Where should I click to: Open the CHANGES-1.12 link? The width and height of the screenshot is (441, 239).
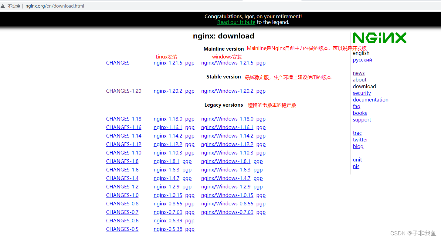[x=124, y=144]
